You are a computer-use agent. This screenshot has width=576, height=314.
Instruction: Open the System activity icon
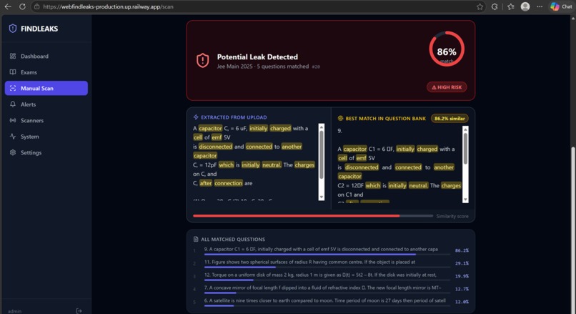(x=13, y=137)
